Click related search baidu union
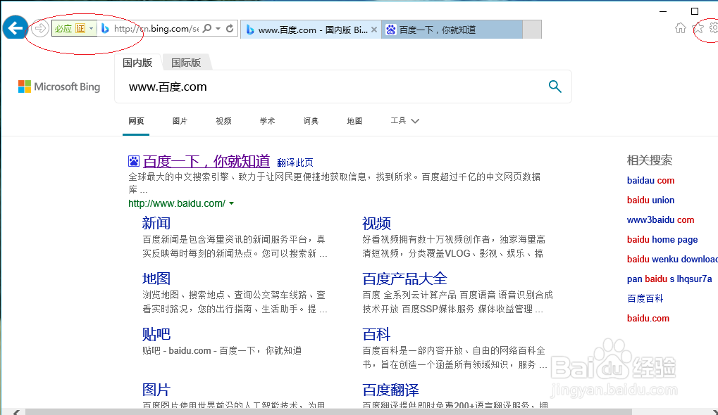 [x=650, y=200]
